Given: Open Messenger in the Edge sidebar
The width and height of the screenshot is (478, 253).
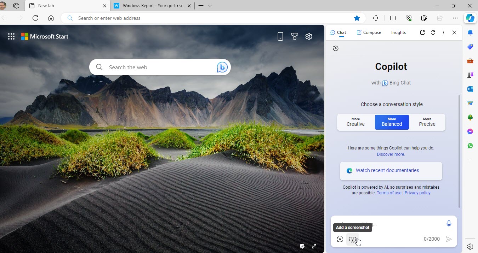Looking at the screenshot, I should (470, 131).
